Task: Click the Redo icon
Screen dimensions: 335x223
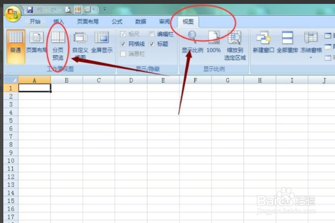Action: tap(54, 9)
